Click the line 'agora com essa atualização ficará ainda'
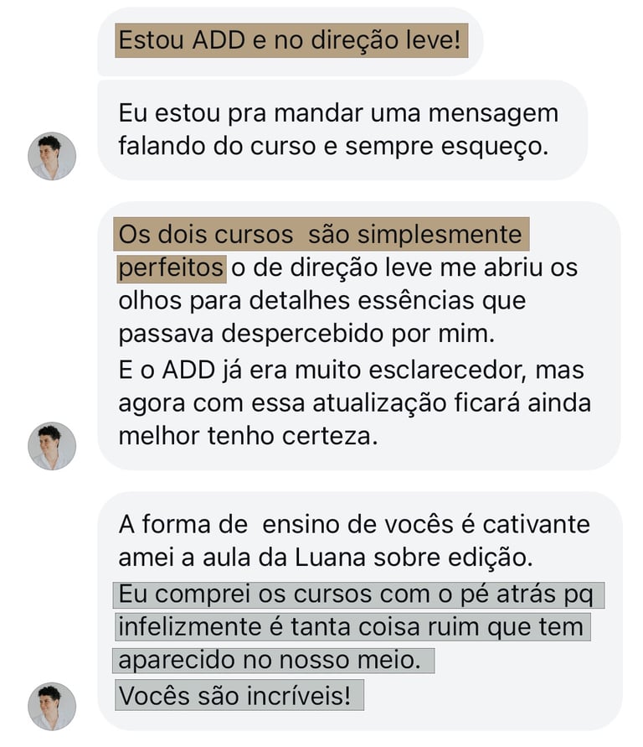The width and height of the screenshot is (643, 747). (355, 403)
